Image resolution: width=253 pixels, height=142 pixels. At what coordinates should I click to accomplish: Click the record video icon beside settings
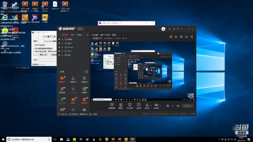(x=168, y=106)
